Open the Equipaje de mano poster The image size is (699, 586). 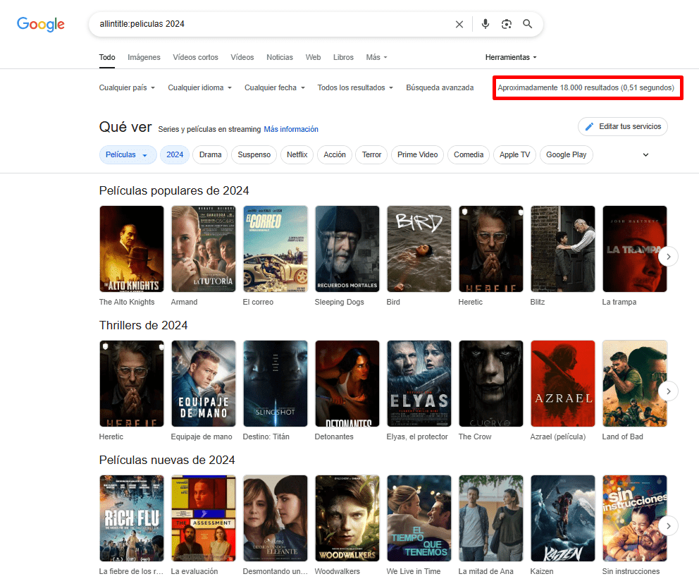pyautogui.click(x=203, y=384)
